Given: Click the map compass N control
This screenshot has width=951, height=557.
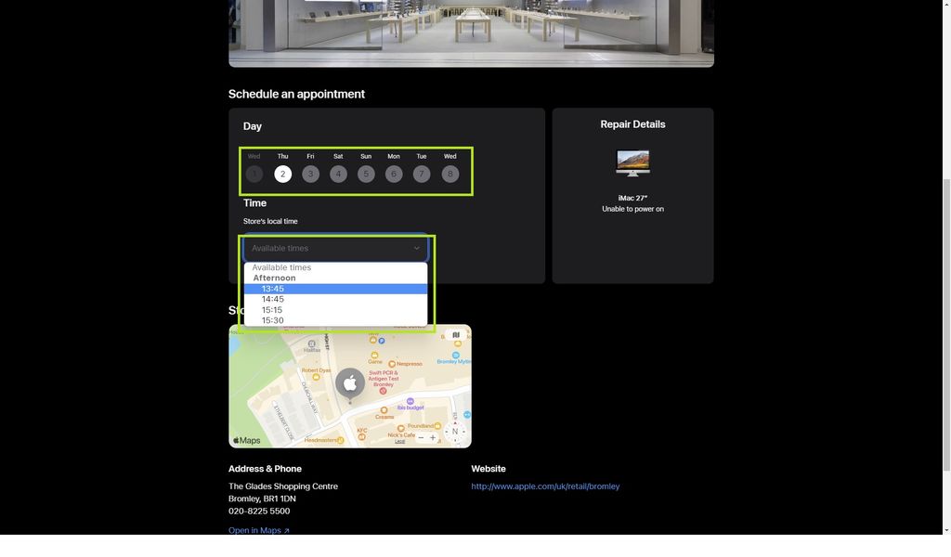Looking at the screenshot, I should click(455, 432).
